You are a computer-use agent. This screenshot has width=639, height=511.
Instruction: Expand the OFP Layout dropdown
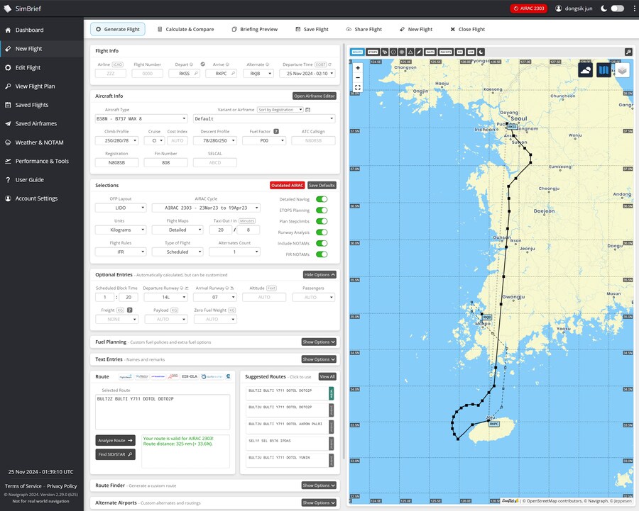(x=121, y=208)
